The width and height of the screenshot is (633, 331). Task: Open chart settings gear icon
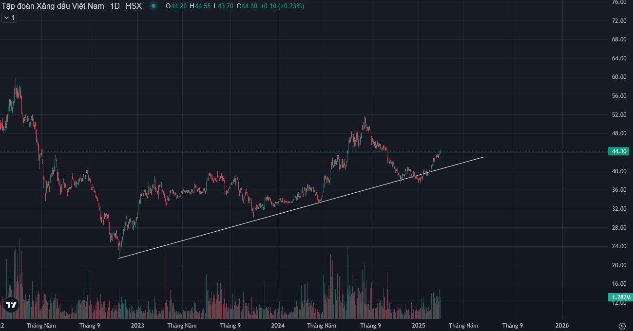click(622, 326)
